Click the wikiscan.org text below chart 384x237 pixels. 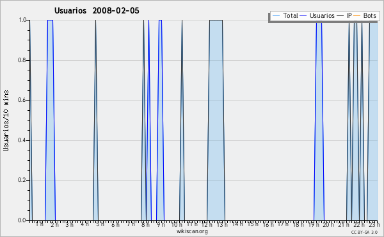click(x=192, y=231)
